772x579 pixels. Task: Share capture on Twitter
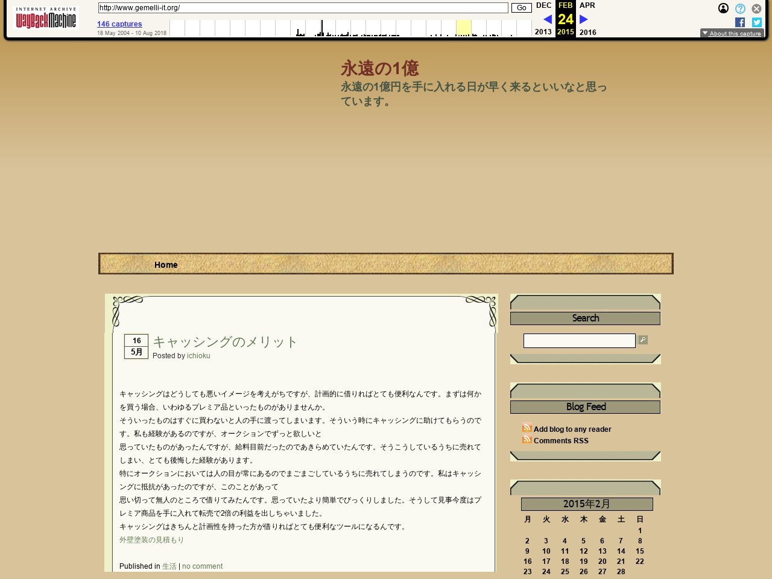[756, 22]
